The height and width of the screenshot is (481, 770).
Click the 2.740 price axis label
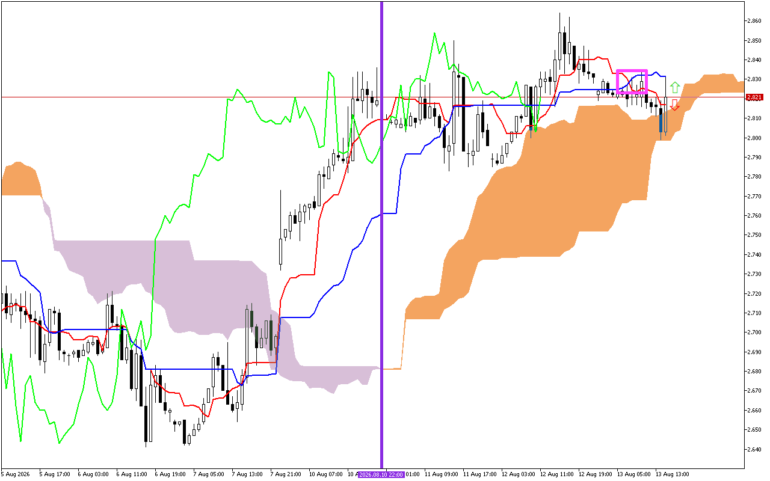754,255
